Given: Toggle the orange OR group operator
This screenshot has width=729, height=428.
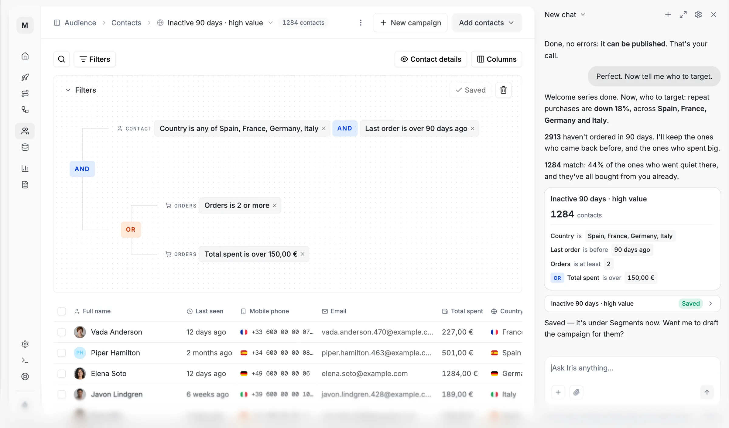Looking at the screenshot, I should click(131, 230).
